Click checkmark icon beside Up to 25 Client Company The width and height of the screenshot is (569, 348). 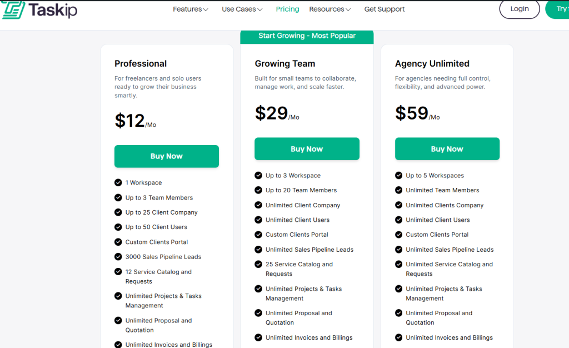(x=118, y=212)
